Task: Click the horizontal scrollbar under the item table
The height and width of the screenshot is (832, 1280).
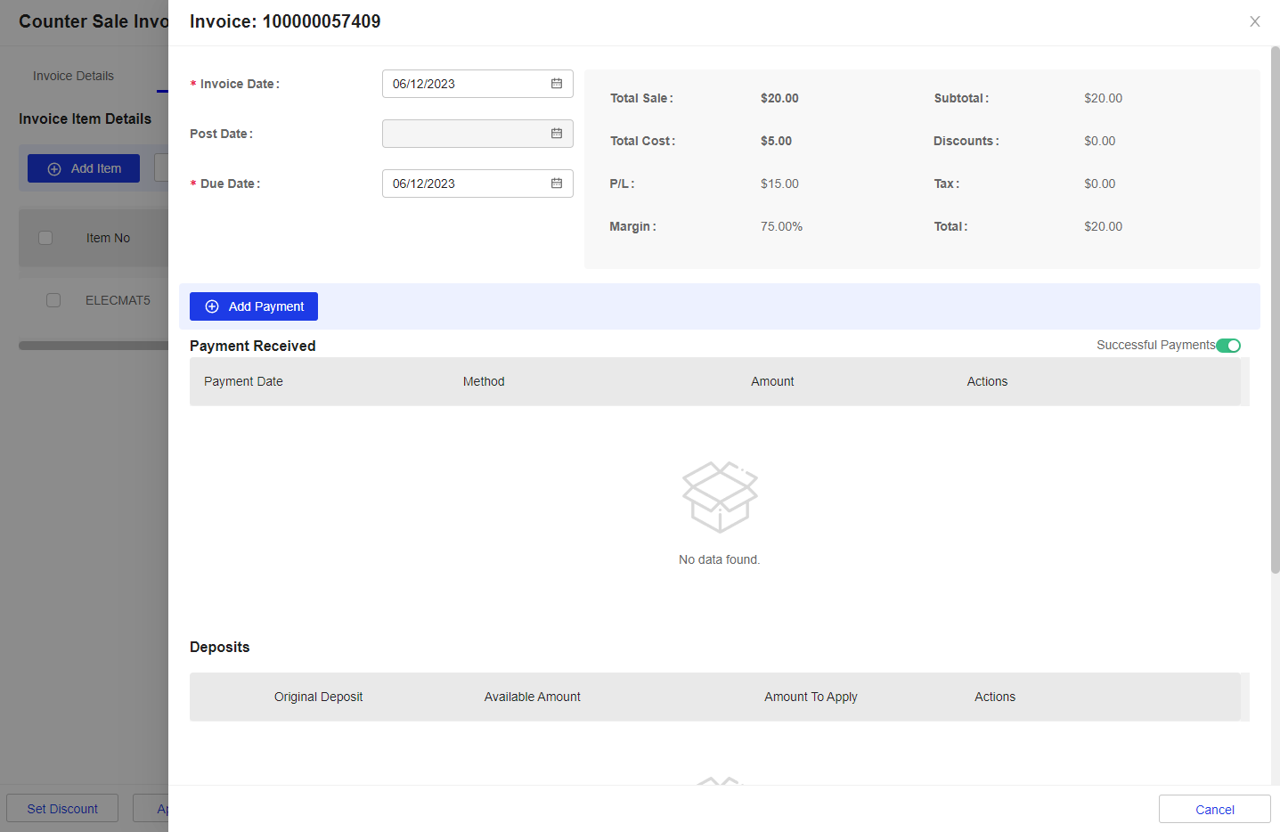Action: pyautogui.click(x=94, y=346)
